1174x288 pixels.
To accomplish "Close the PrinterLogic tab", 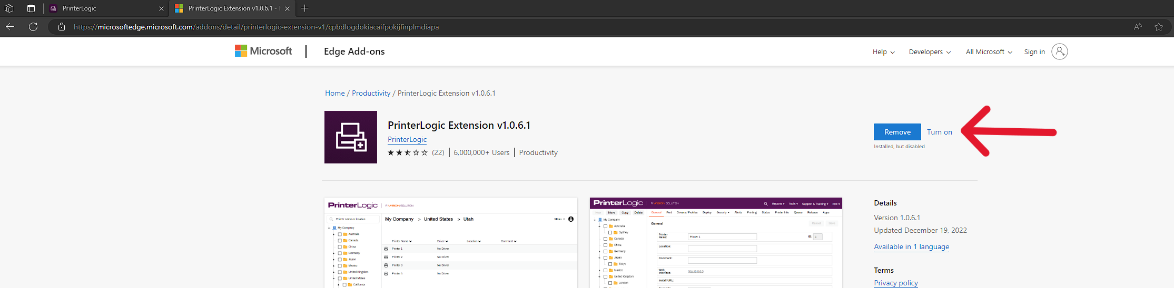I will (x=161, y=8).
